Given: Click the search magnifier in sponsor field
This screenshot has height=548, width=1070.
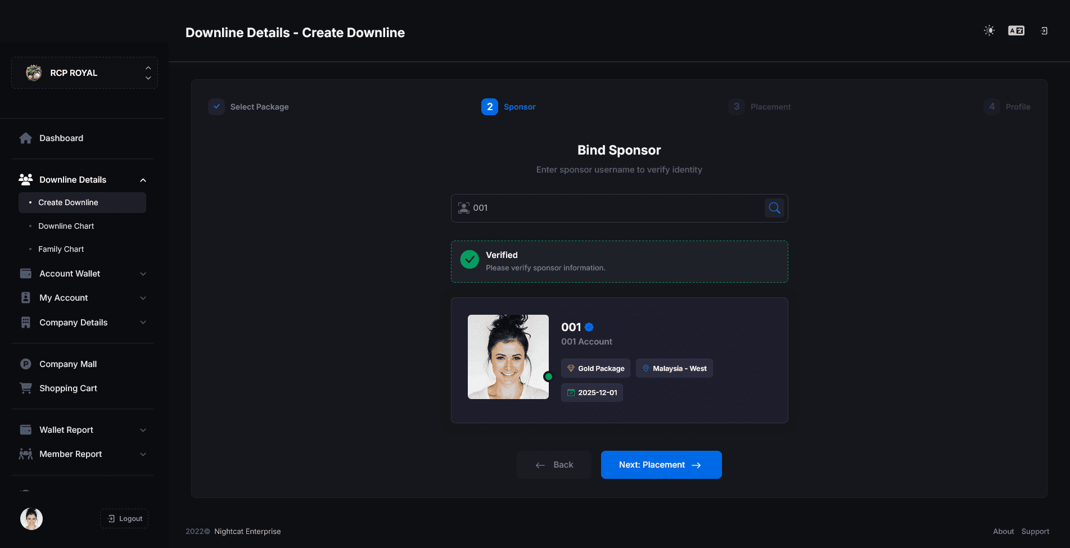Looking at the screenshot, I should (x=774, y=208).
